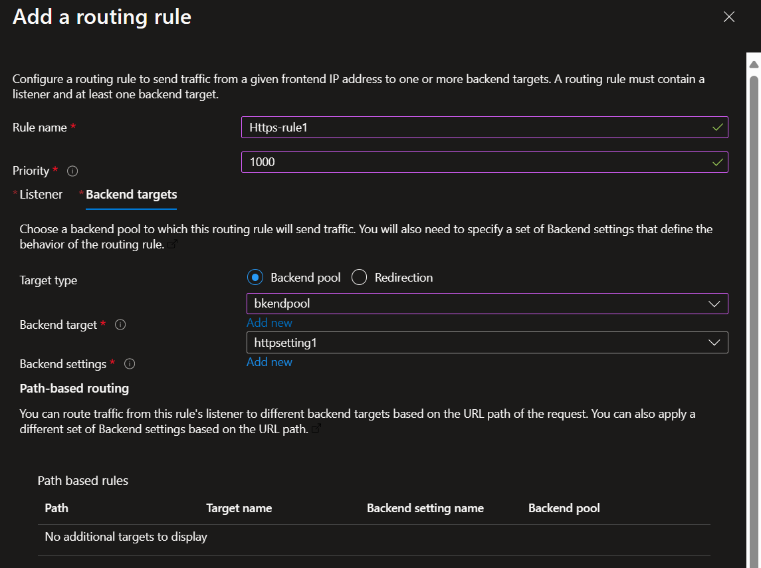Switch to the Backend targets tab
The height and width of the screenshot is (568, 761).
click(x=131, y=194)
